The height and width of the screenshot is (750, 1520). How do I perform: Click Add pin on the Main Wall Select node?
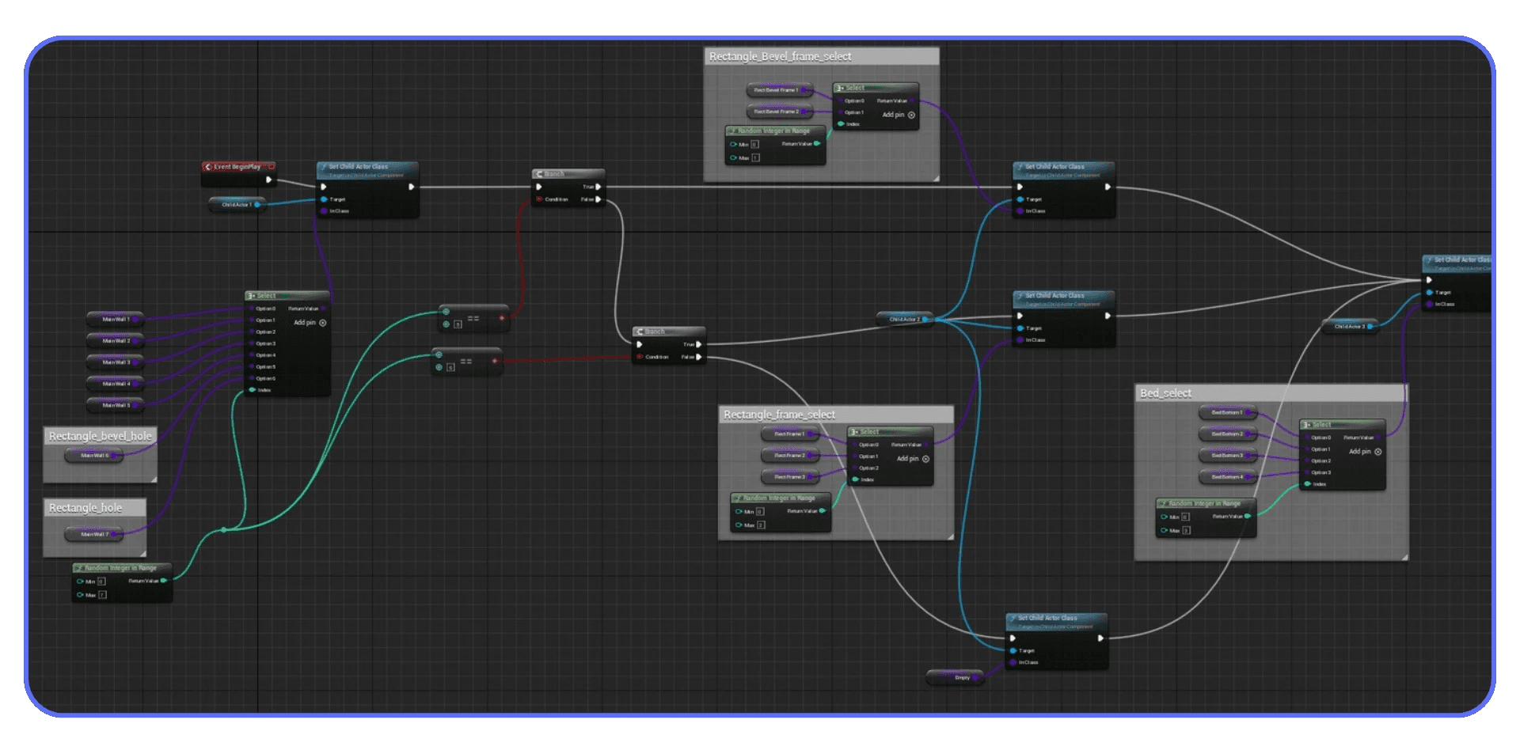coord(306,323)
